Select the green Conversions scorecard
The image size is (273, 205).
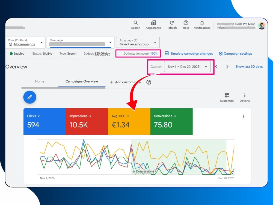tap(171, 122)
